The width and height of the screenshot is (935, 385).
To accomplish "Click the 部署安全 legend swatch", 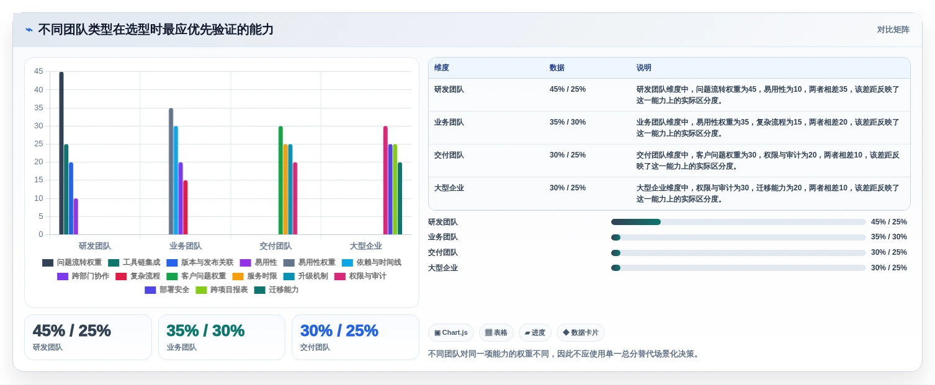I will (150, 290).
